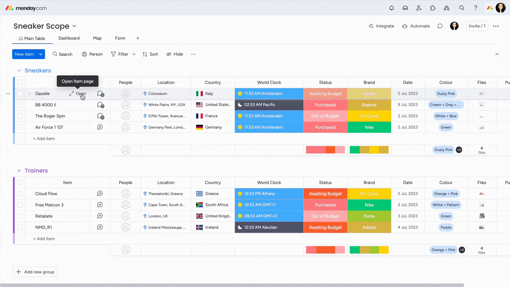The image size is (510, 287).
Task: Select all items in the Trainers group checkbox
Action: [x=20, y=183]
